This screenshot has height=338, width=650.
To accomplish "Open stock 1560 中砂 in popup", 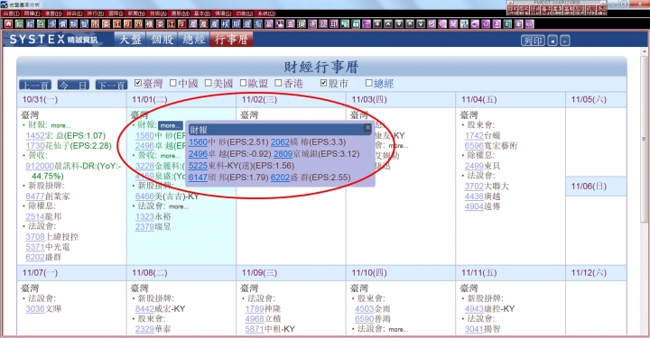I will (198, 142).
